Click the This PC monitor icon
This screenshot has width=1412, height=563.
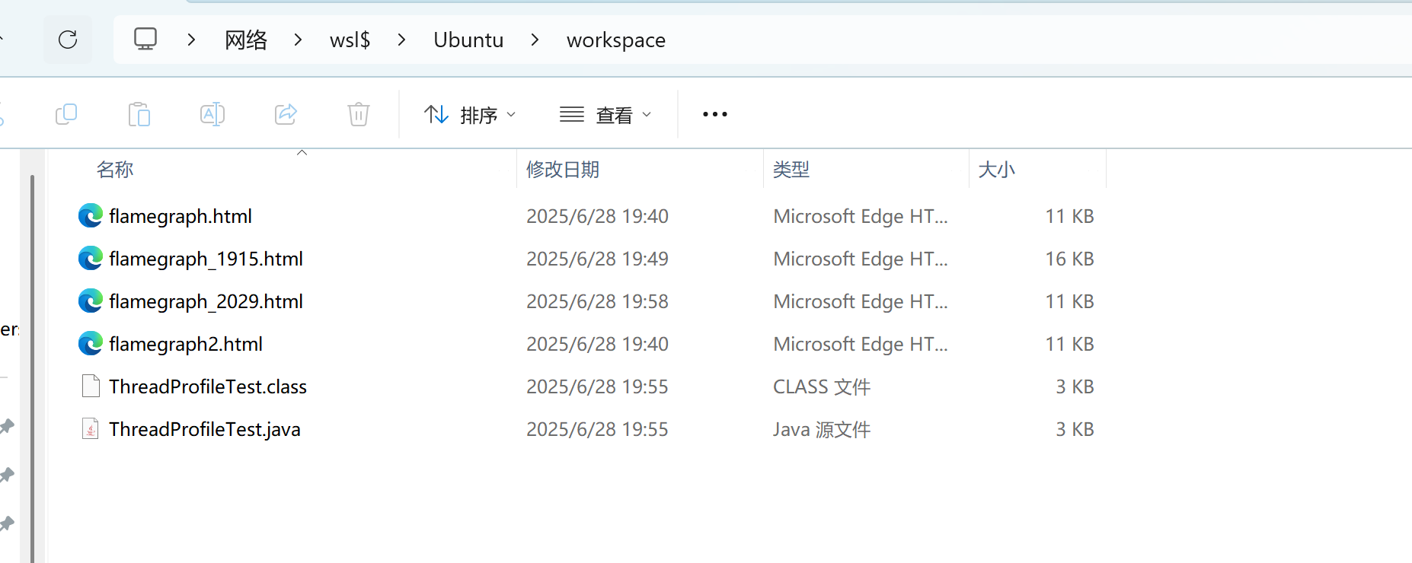[x=145, y=39]
